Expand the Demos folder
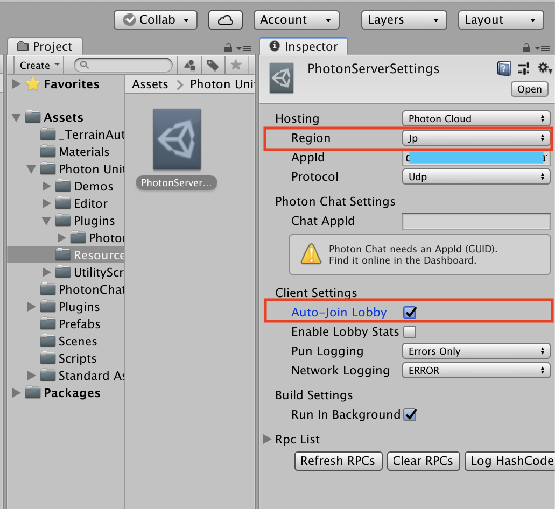The image size is (555, 509). tap(46, 186)
